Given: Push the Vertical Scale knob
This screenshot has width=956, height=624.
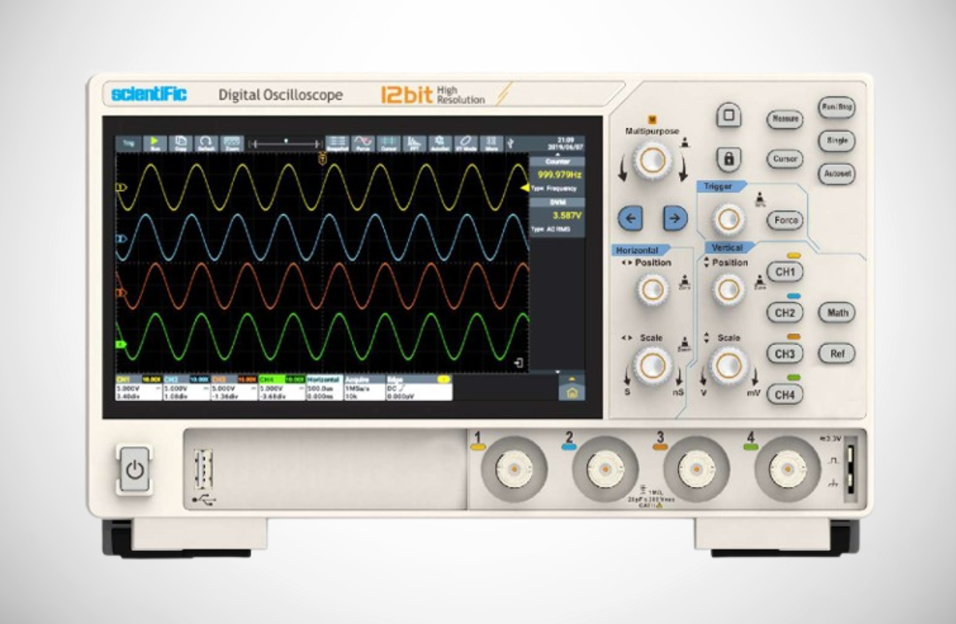Looking at the screenshot, I should (x=729, y=365).
